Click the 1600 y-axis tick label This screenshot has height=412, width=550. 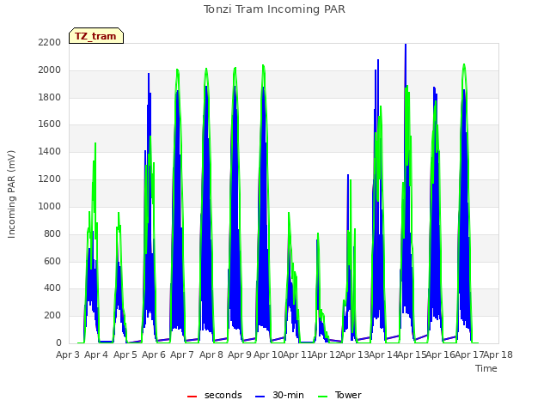[50, 124]
